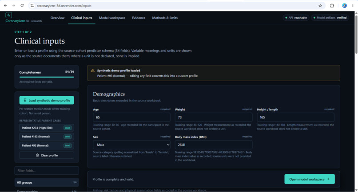Image resolution: width=358 pixels, height=192 pixels.
Task: Go back with browser back arrow
Action: point(5,6)
